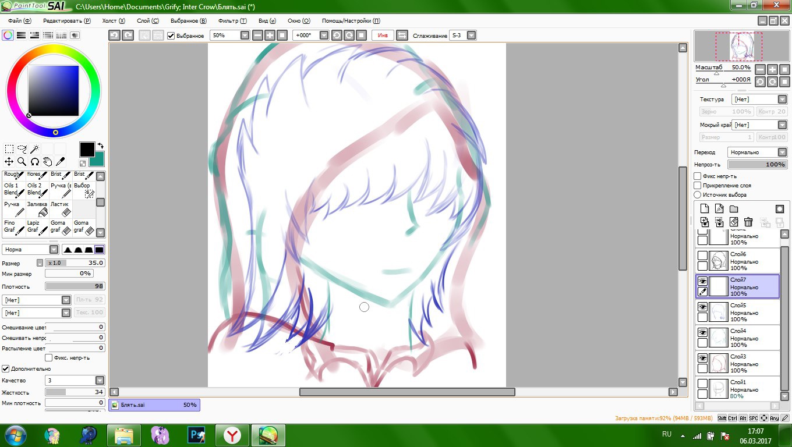Open the Мокрый край dropdown

click(782, 125)
